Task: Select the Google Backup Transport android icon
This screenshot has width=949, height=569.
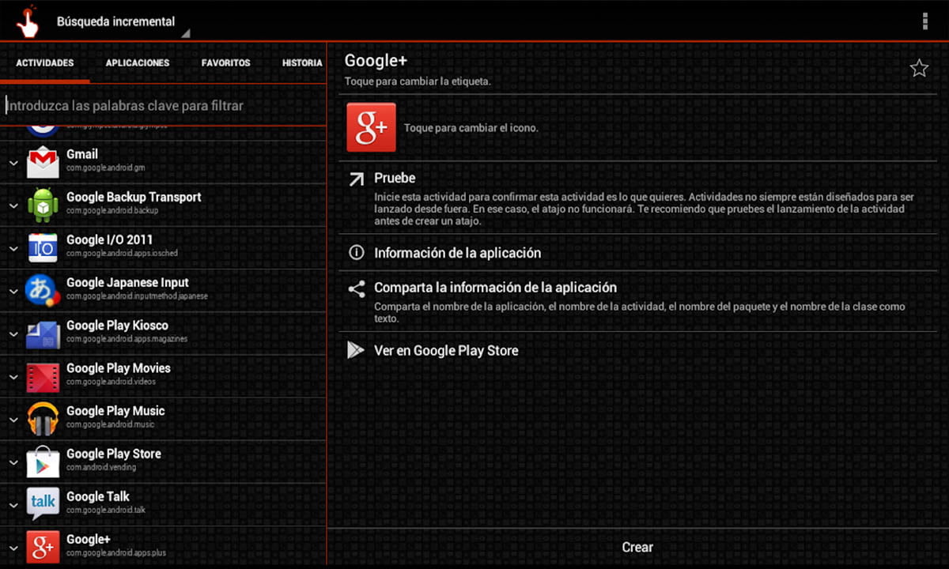Action: pyautogui.click(x=43, y=205)
